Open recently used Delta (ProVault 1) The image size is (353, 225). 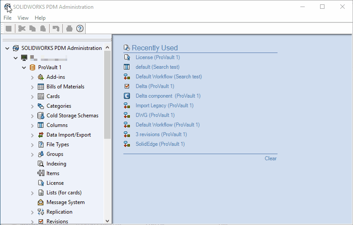155,86
